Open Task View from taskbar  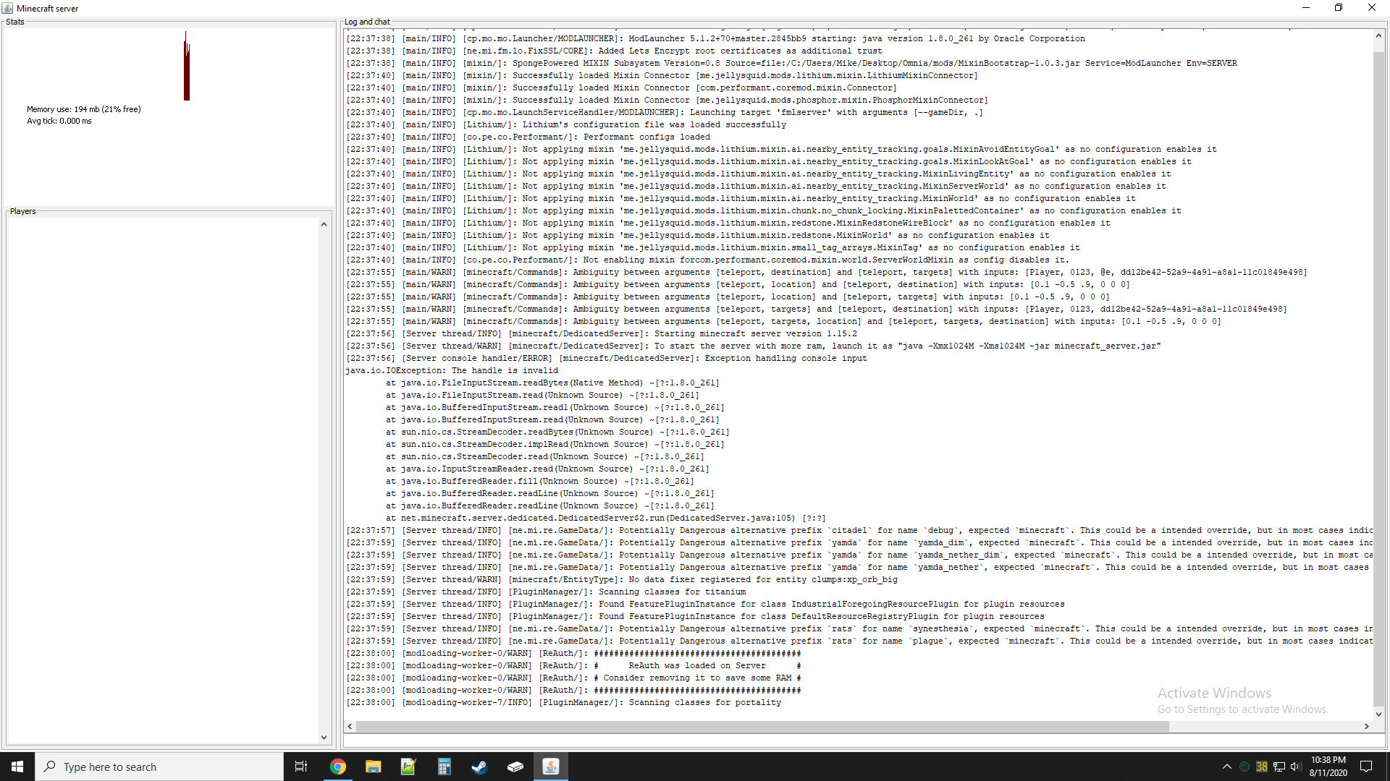[301, 767]
